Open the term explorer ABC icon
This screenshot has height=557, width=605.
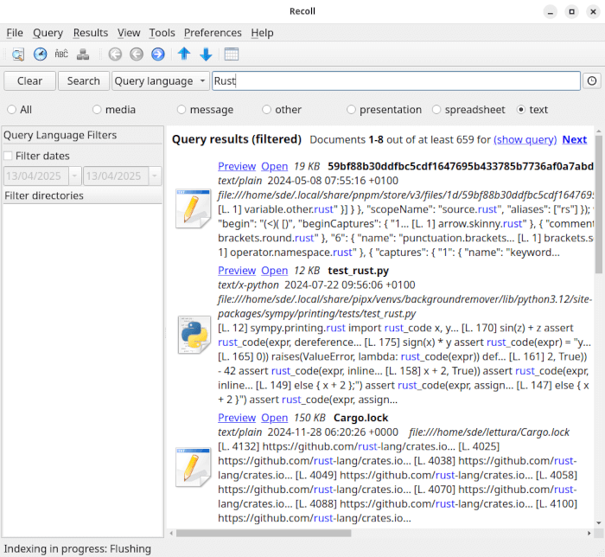(x=61, y=54)
